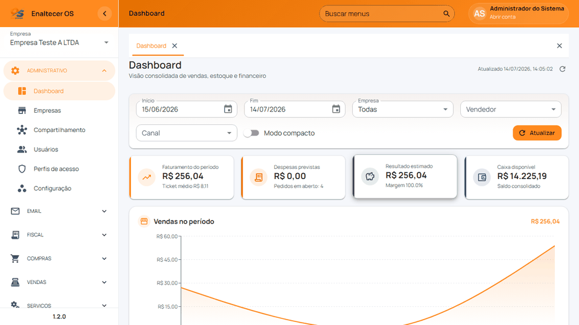Close the Dashboard tab
This screenshot has height=325, width=579.
coord(175,46)
